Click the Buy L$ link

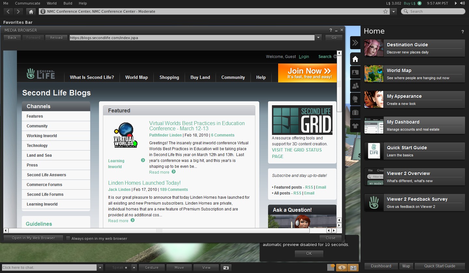(409, 3)
